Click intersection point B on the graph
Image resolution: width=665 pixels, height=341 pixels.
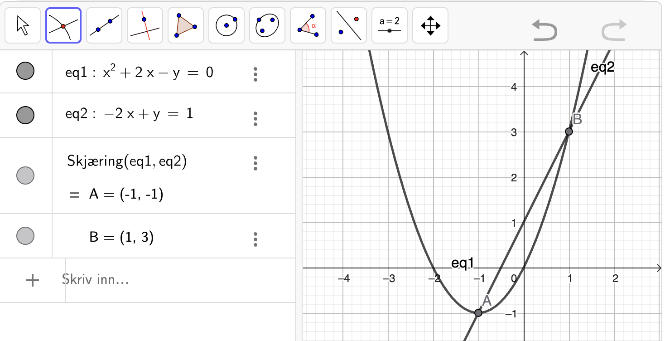[569, 132]
